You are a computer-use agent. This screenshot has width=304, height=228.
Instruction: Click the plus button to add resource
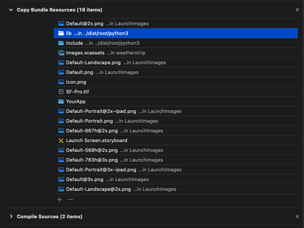pos(59,200)
